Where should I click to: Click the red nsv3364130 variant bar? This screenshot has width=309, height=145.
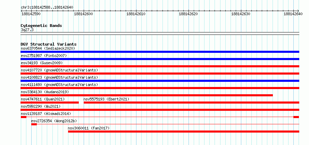pos(147,95)
